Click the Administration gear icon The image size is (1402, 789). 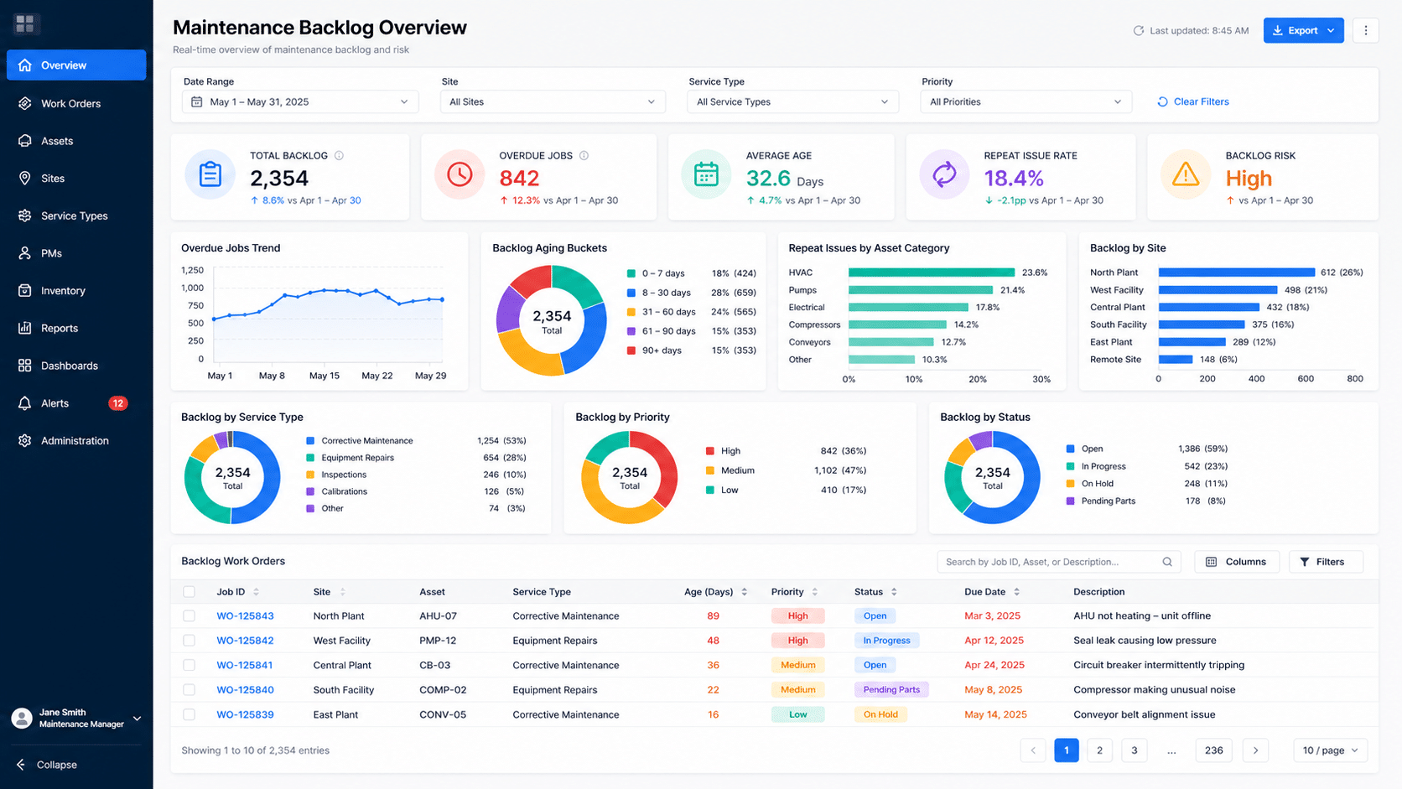(x=25, y=440)
